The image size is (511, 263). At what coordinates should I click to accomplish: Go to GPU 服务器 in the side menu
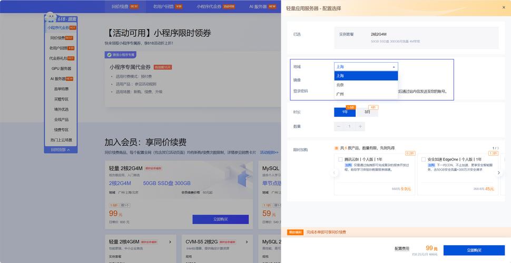pos(61,68)
